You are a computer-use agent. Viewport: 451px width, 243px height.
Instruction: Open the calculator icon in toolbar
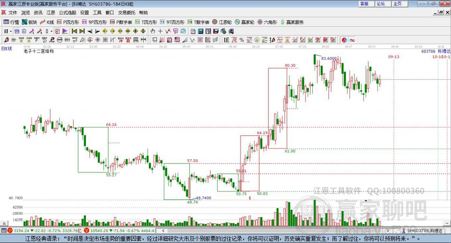coord(201,31)
